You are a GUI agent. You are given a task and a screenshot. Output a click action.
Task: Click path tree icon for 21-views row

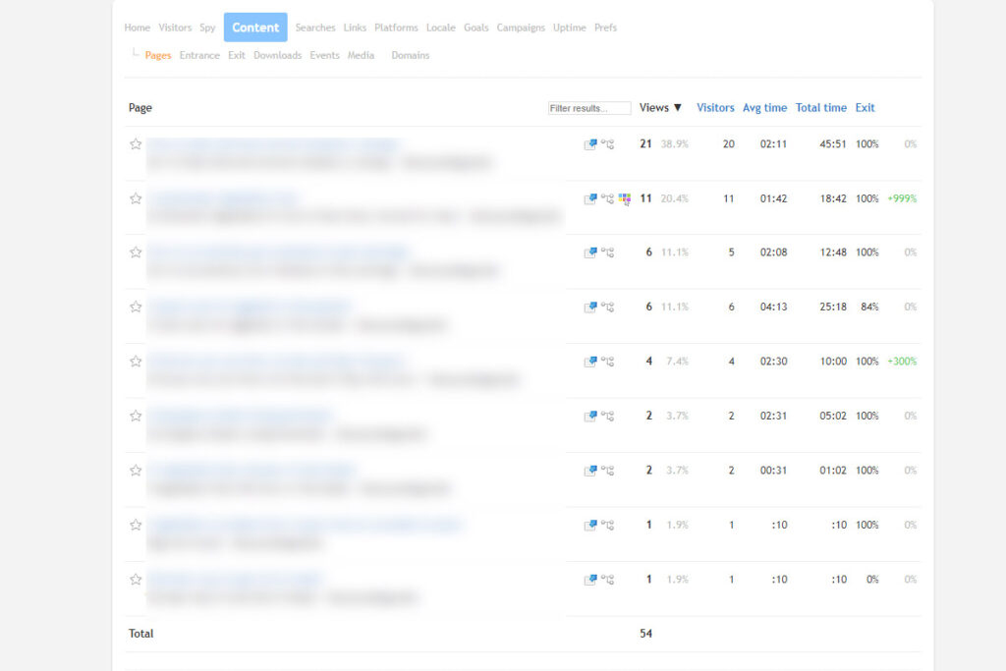coord(607,144)
